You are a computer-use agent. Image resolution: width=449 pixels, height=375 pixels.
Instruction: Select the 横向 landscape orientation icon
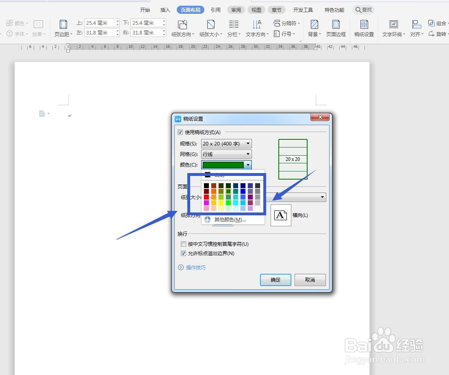click(281, 215)
